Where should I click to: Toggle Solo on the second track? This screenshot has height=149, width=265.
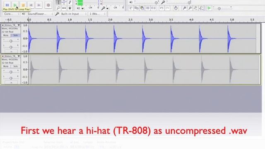pos(16,66)
